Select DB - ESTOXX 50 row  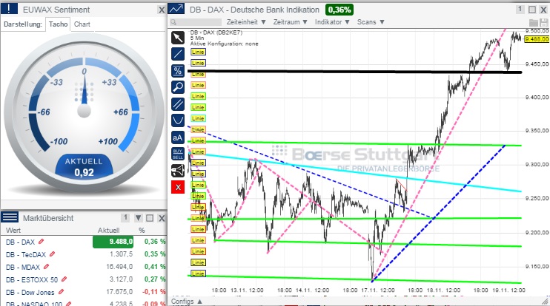point(84,279)
